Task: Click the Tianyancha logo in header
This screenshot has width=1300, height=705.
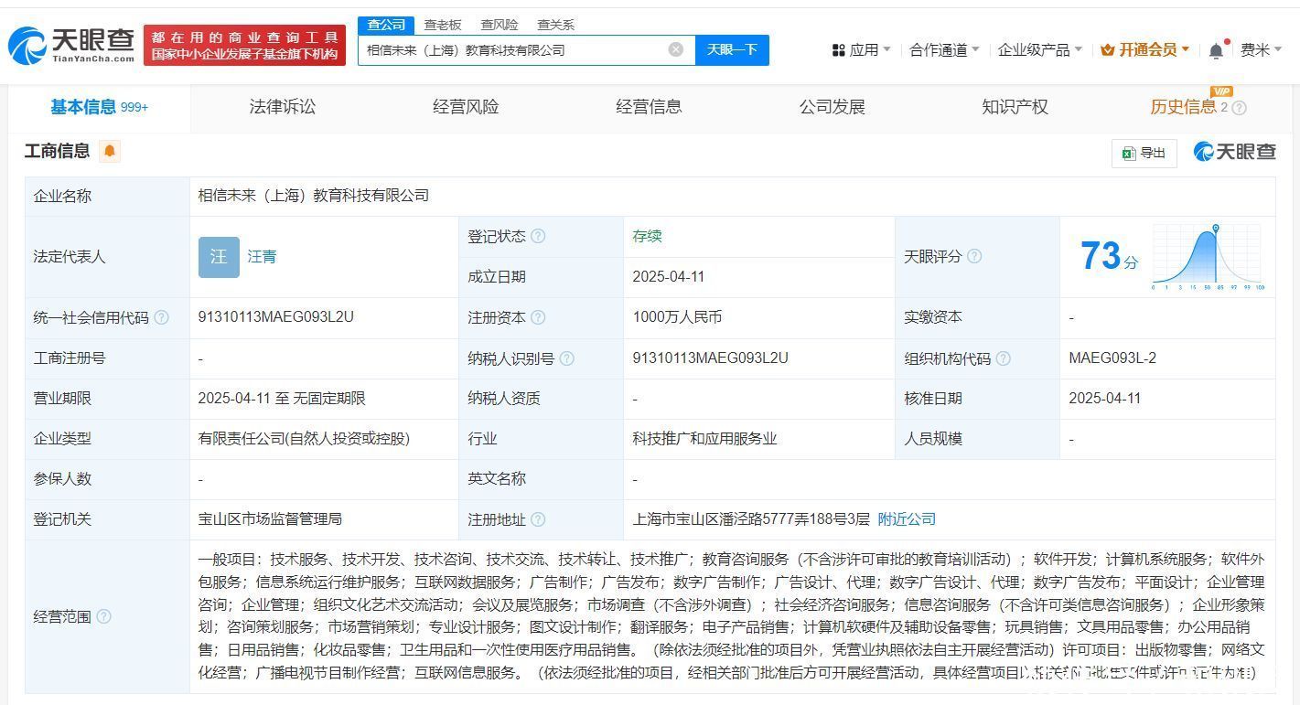Action: [71, 45]
